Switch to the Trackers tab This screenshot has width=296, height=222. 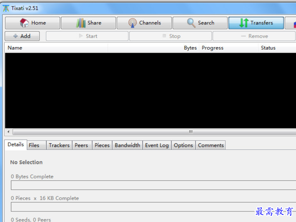pos(59,145)
